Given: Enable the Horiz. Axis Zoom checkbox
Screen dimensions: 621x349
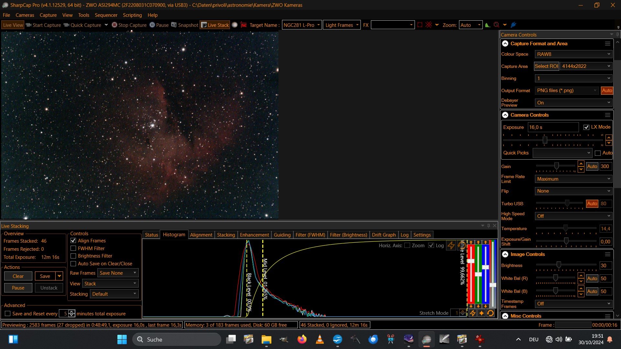Looking at the screenshot, I should pos(407,246).
